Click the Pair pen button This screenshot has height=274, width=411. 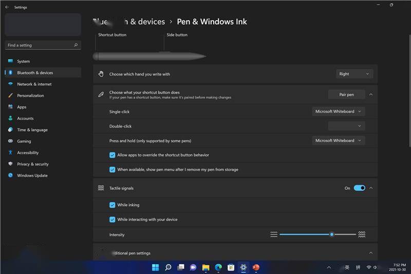click(346, 95)
